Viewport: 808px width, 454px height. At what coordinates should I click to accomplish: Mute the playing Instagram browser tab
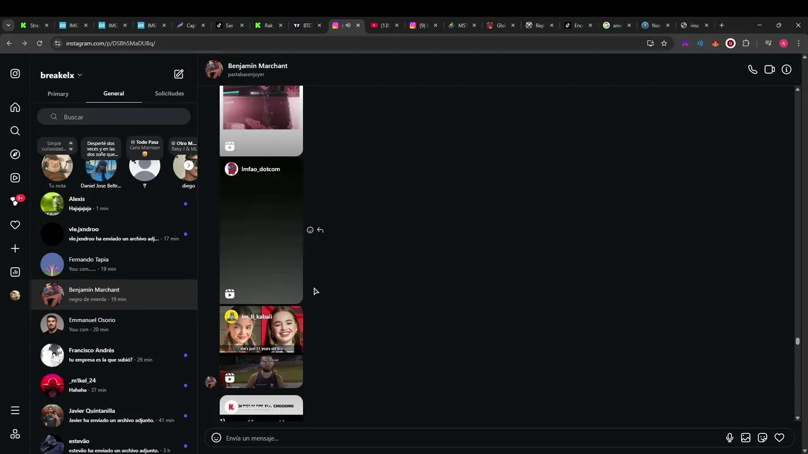(347, 25)
